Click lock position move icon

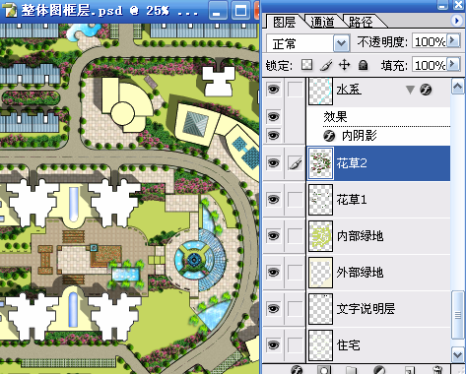pos(344,65)
